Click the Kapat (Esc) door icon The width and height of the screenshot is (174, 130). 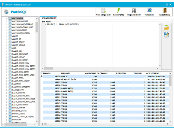point(165,10)
